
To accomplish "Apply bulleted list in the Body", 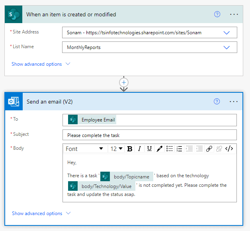I will tap(169, 149).
